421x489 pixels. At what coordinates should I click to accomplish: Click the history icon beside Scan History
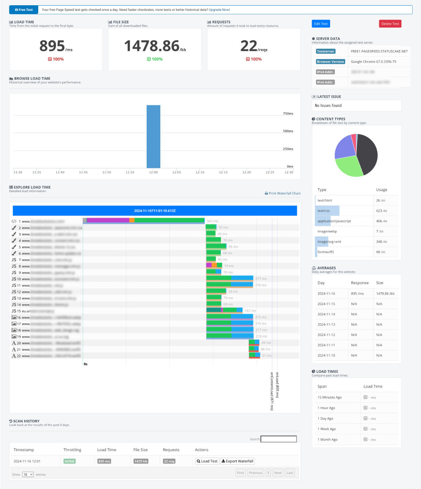coord(11,421)
